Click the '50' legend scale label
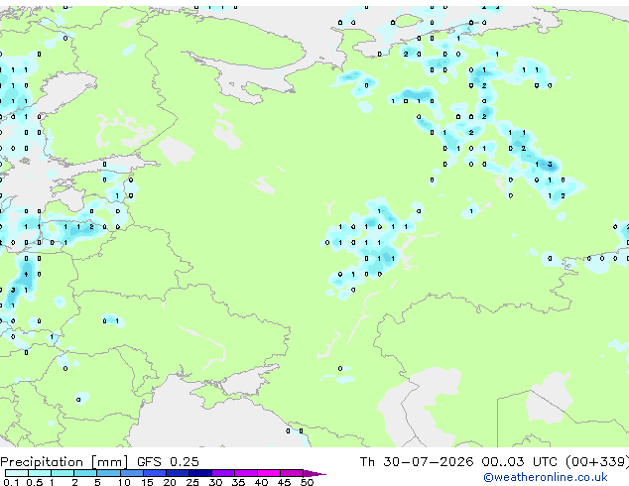The height and width of the screenshot is (486, 629). (307, 482)
